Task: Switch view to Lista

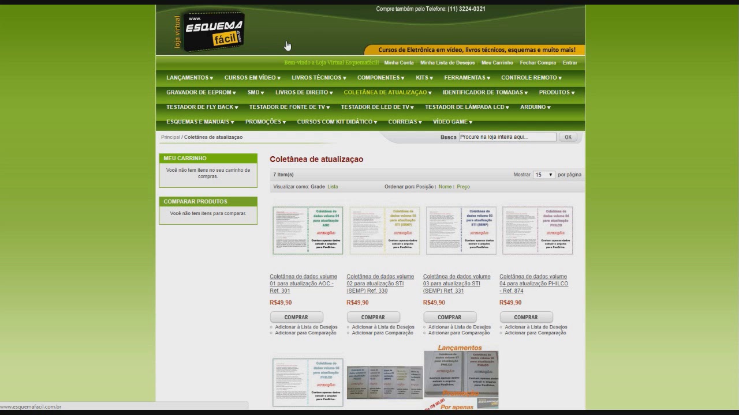Action: [333, 187]
